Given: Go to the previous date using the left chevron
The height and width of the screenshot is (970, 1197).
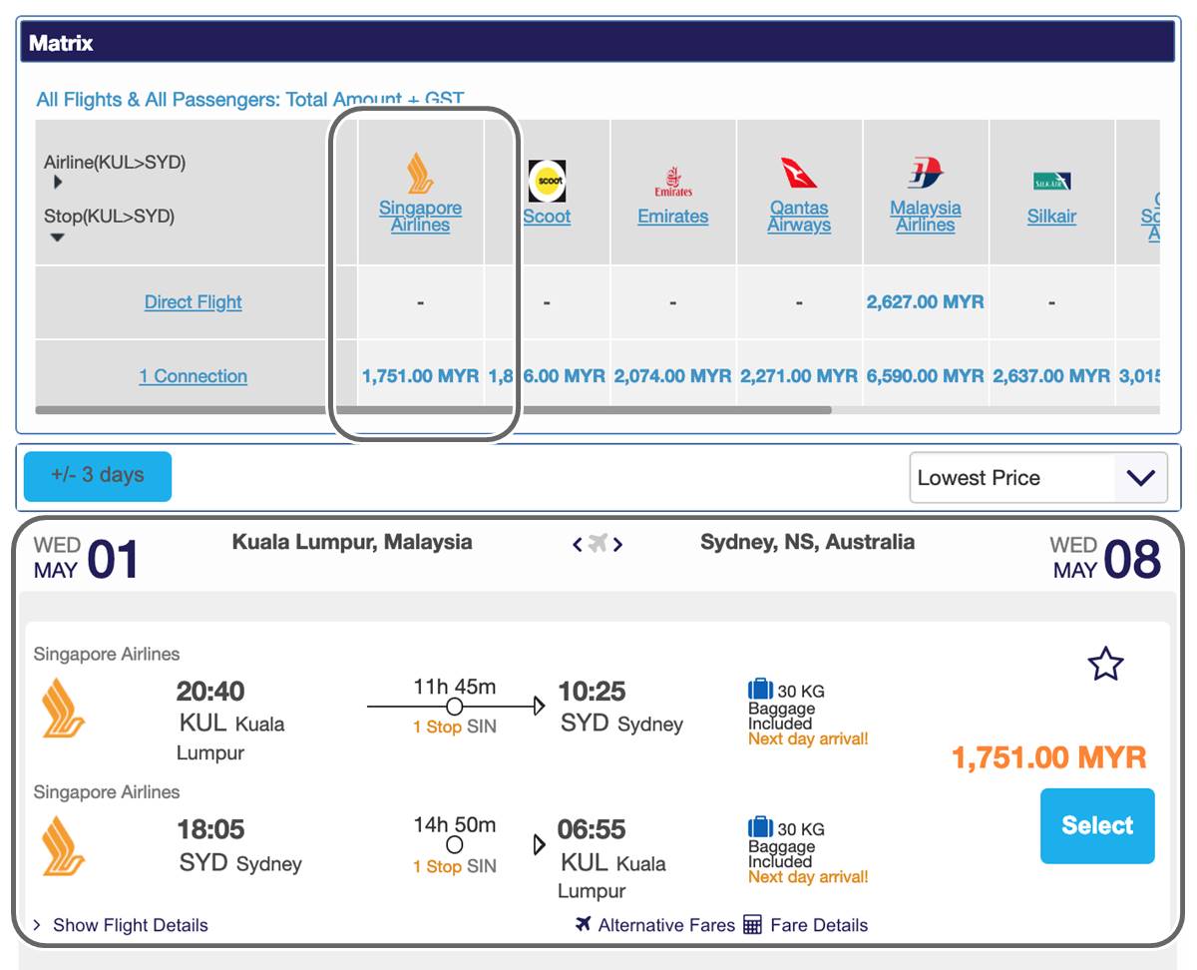Looking at the screenshot, I should coord(577,544).
